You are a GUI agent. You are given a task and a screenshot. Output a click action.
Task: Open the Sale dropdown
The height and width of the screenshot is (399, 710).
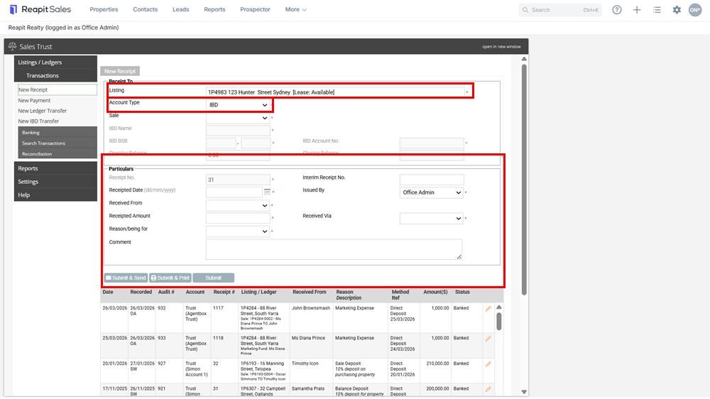238,118
